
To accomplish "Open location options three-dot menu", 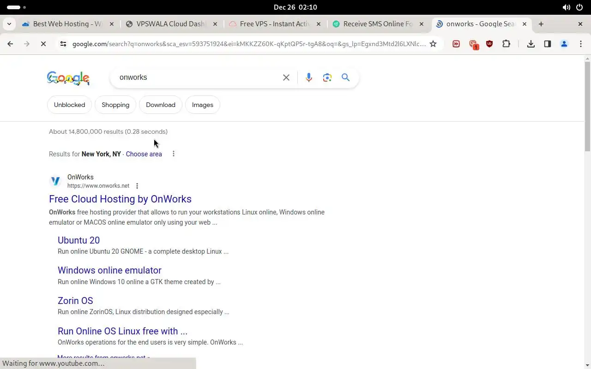I will pyautogui.click(x=174, y=154).
